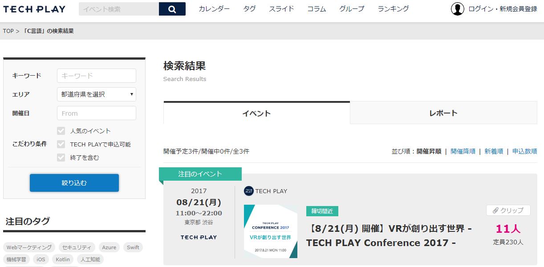Image resolution: width=544 pixels, height=267 pixels.
Task: Click the search magnifier icon
Action: pos(172,9)
